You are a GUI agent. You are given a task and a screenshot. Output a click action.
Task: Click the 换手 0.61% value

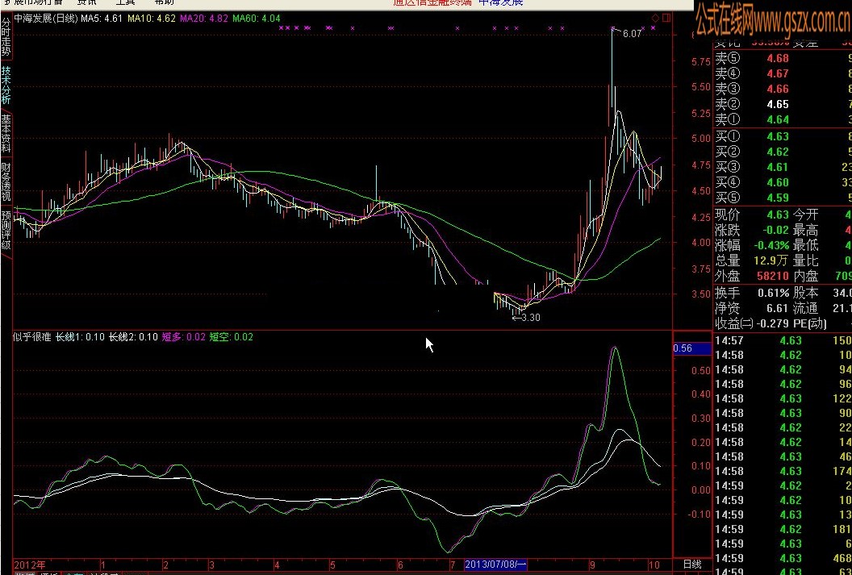771,294
